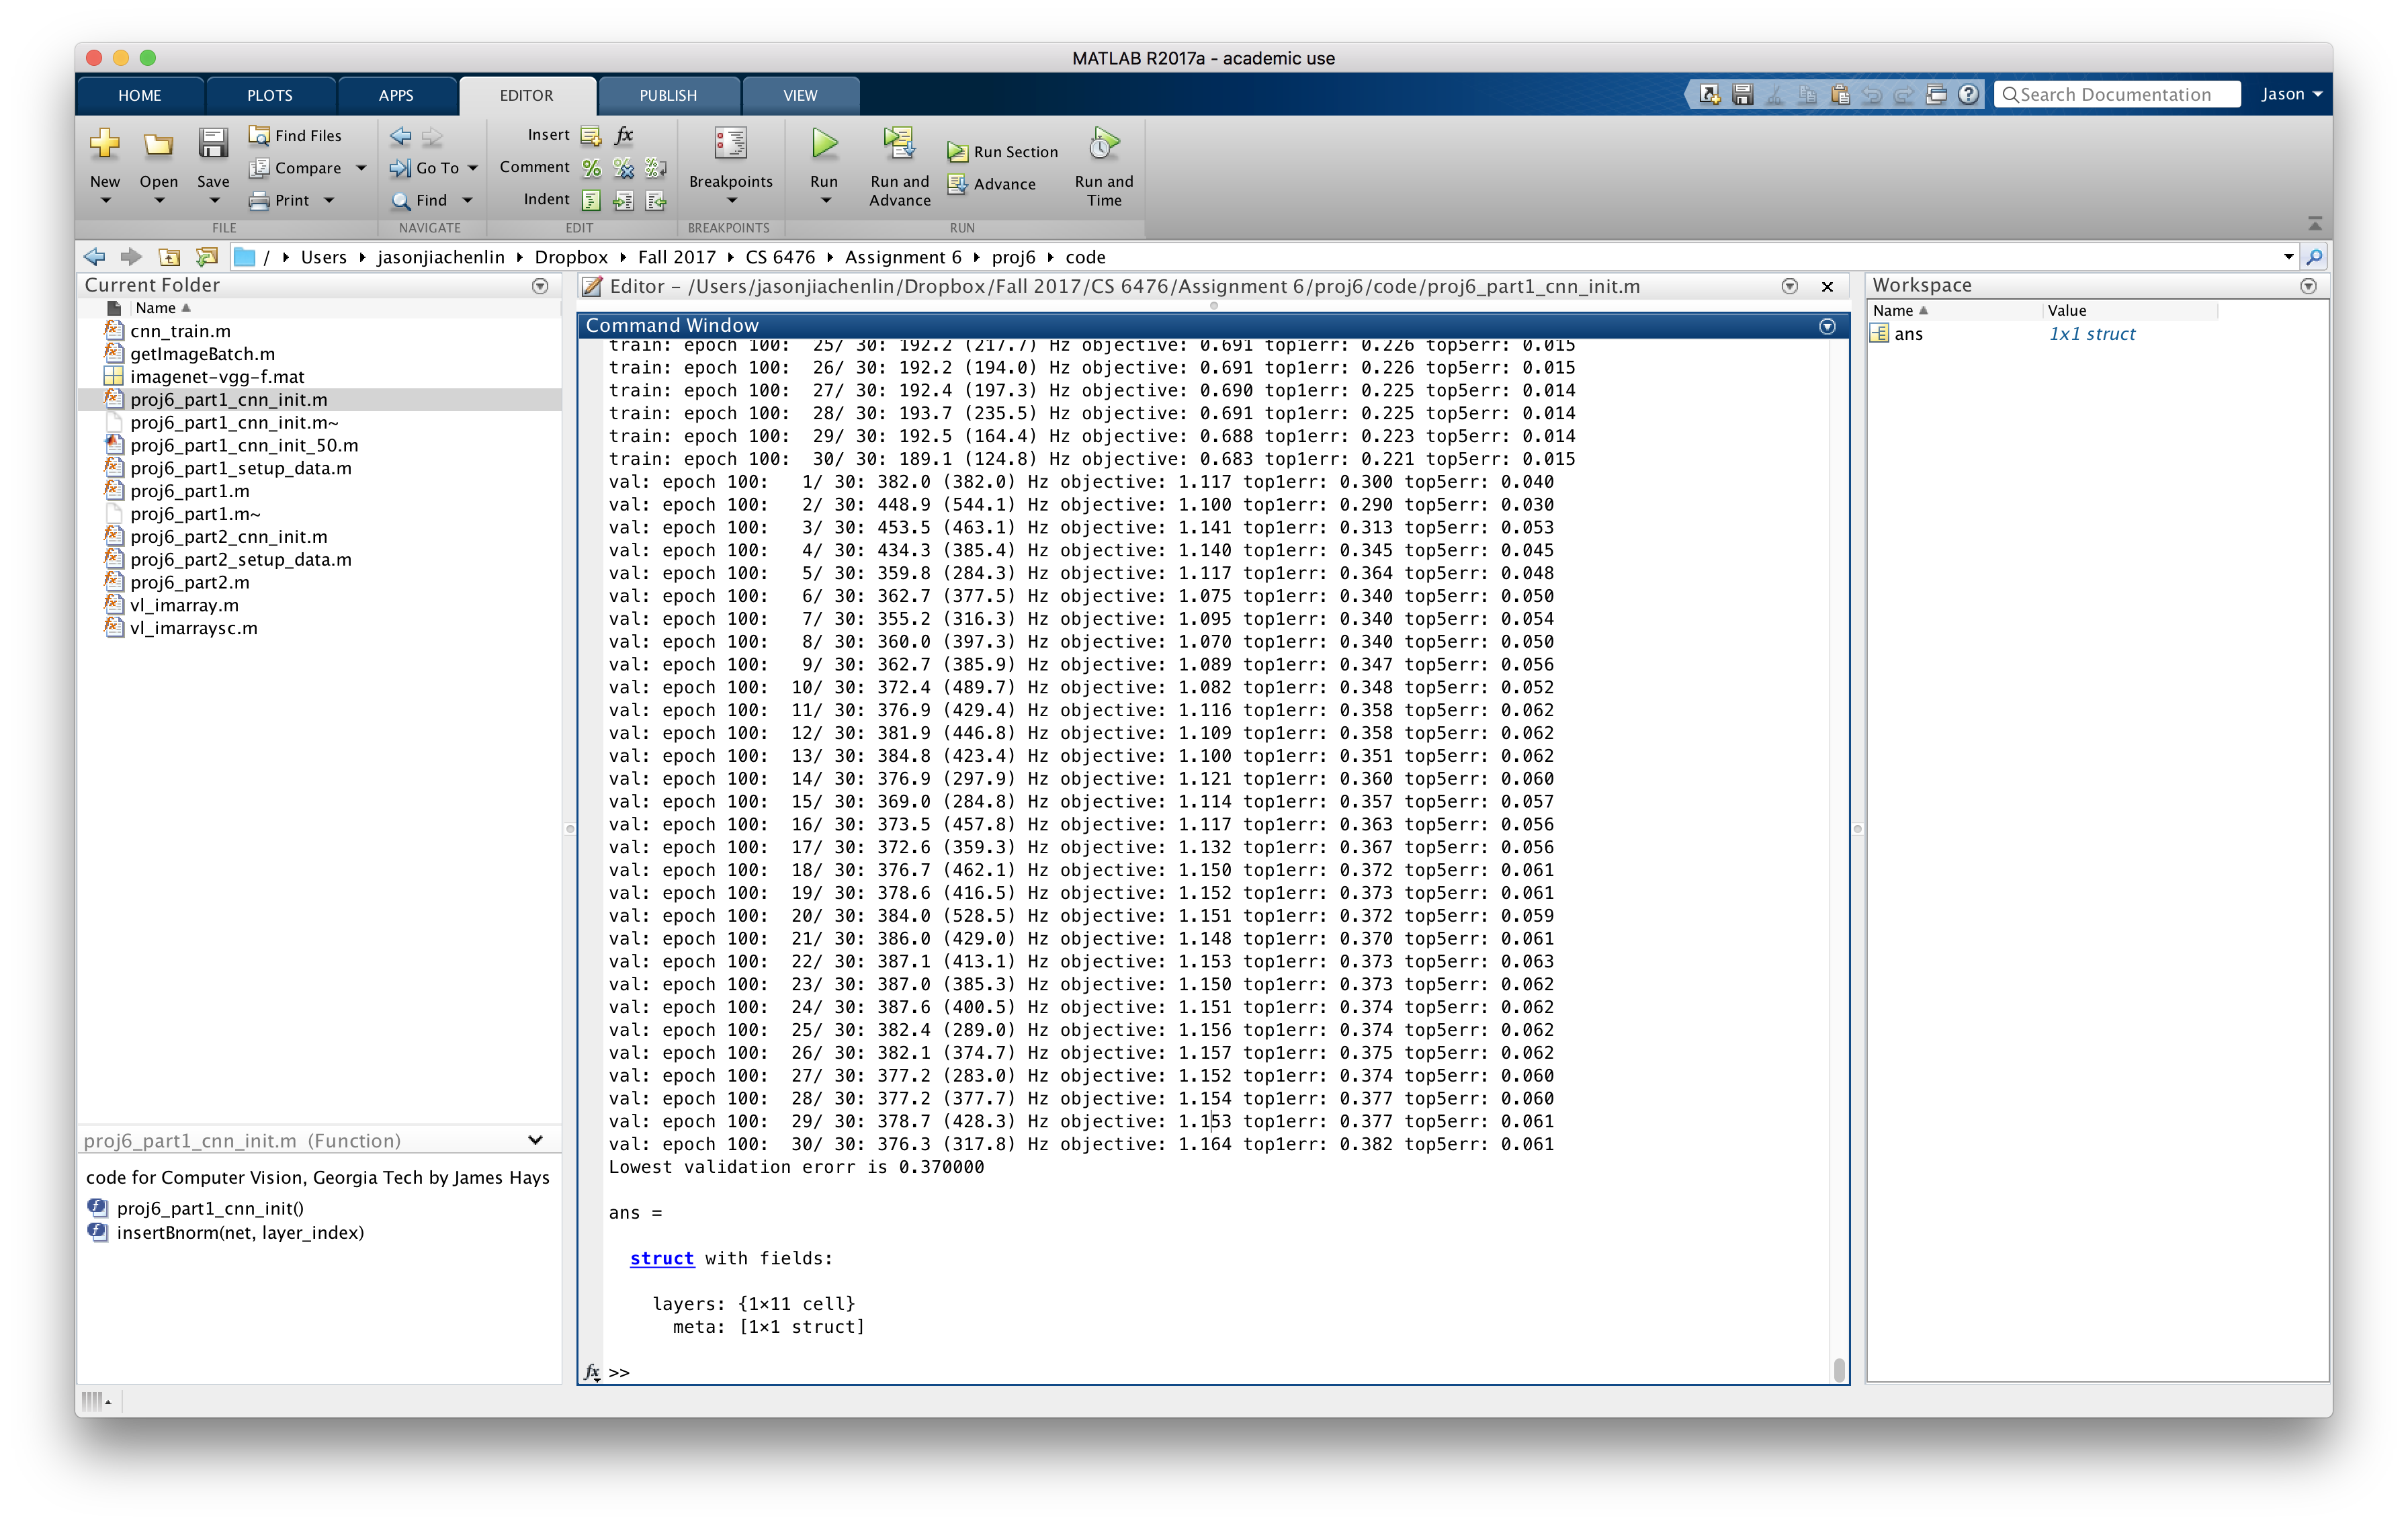Open the New file dropdown arrow
2408x1525 pixels.
click(105, 201)
